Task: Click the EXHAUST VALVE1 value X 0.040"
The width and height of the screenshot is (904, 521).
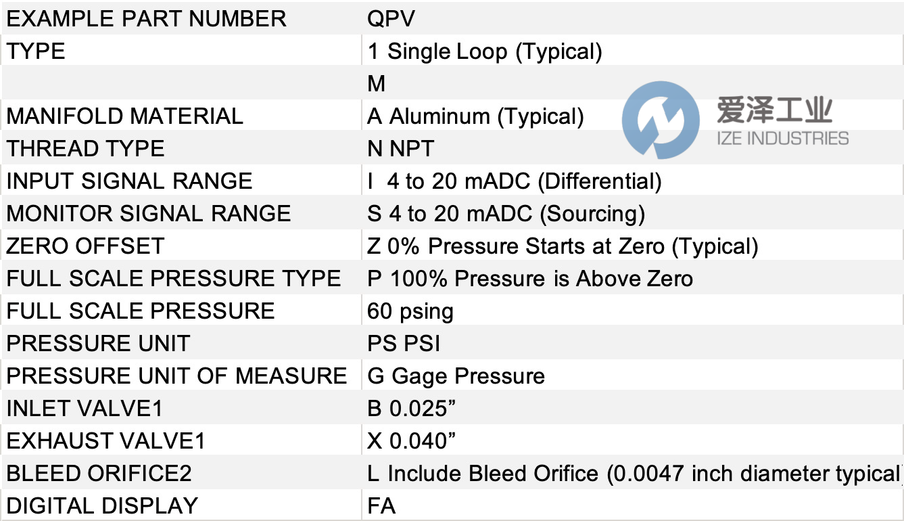Action: coord(412,440)
